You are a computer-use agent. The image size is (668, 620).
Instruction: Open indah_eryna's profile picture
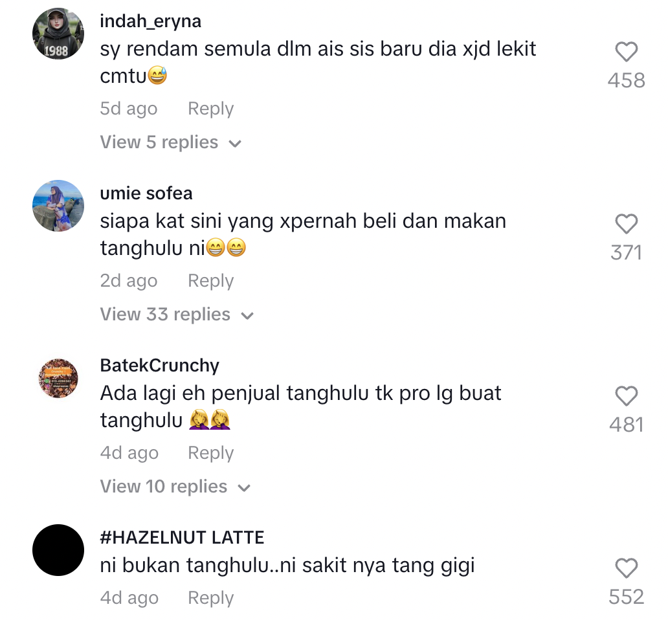pyautogui.click(x=58, y=34)
